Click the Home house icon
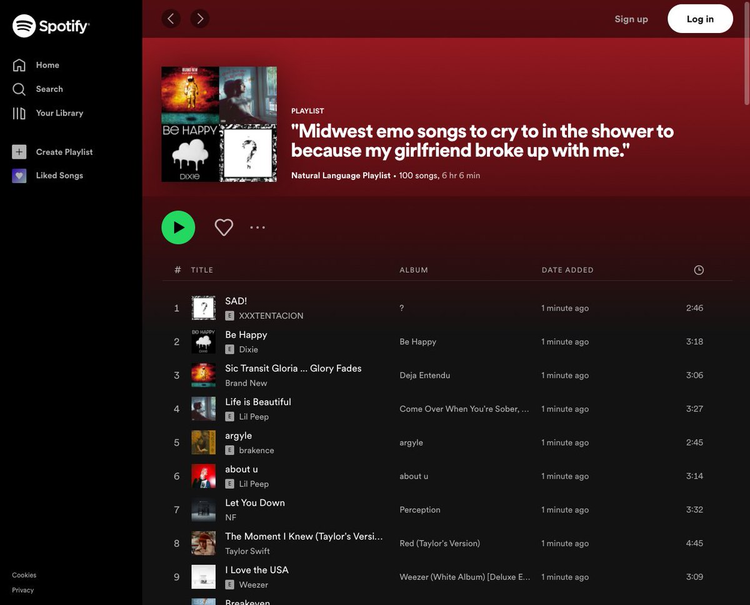This screenshot has width=750, height=605. click(19, 65)
